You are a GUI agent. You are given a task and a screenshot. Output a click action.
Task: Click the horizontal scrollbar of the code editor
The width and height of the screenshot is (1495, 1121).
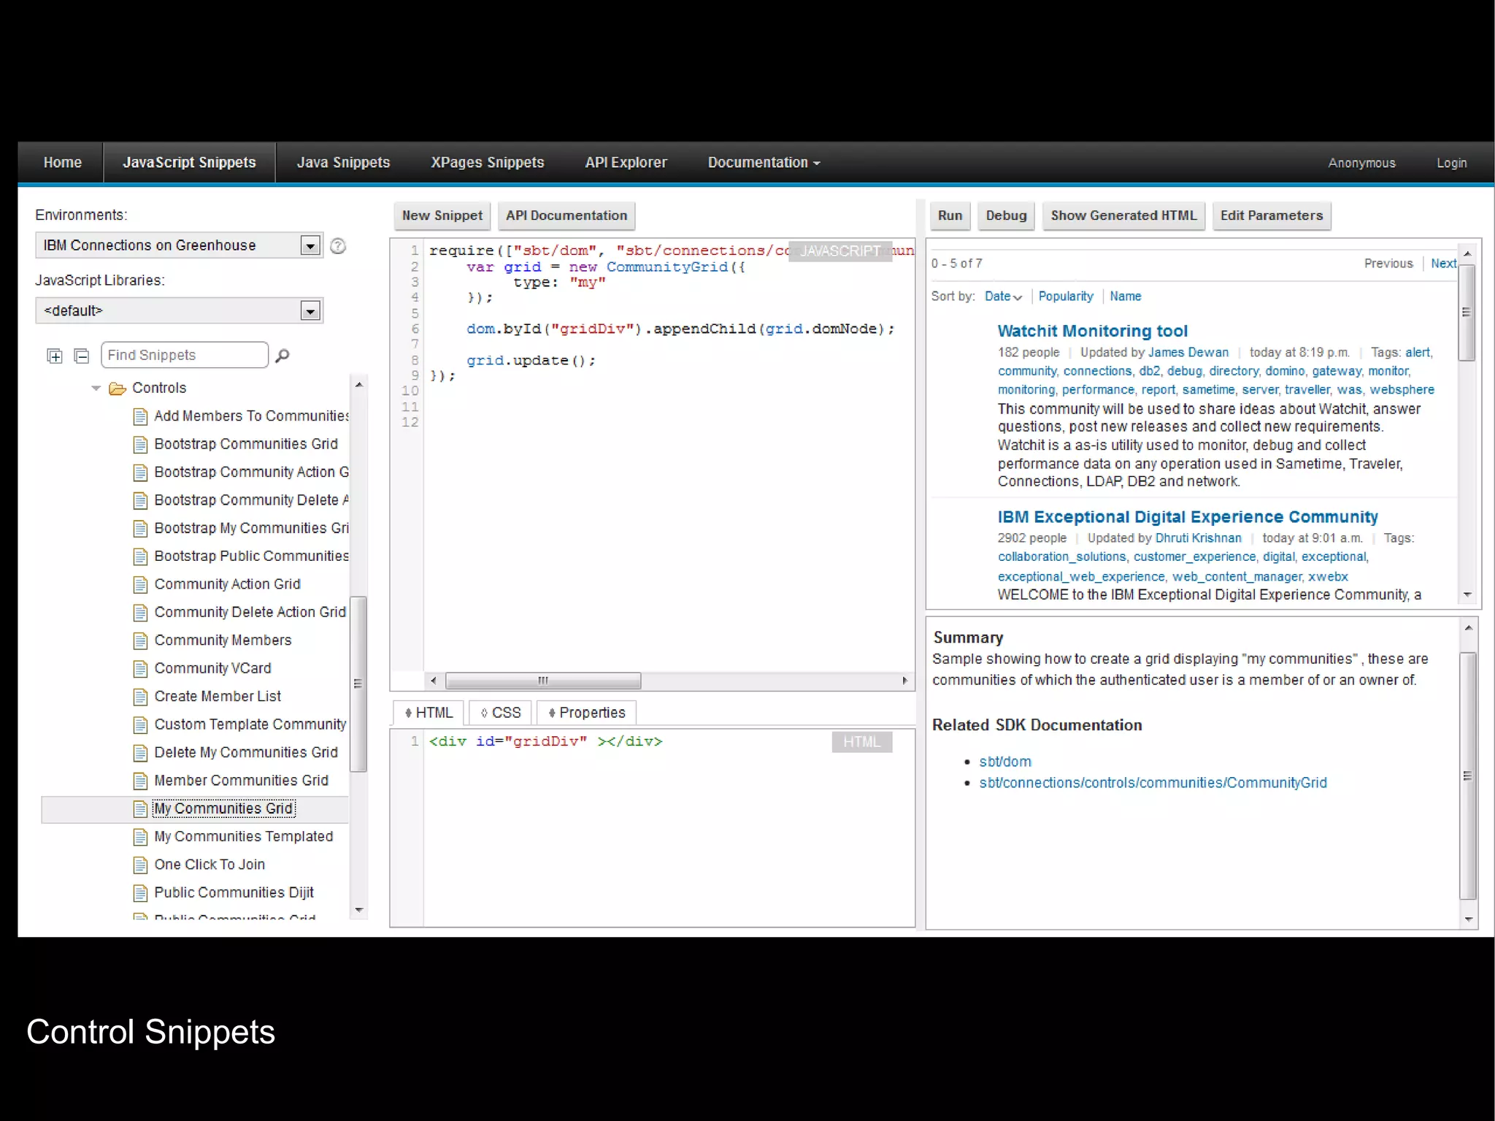coord(543,681)
